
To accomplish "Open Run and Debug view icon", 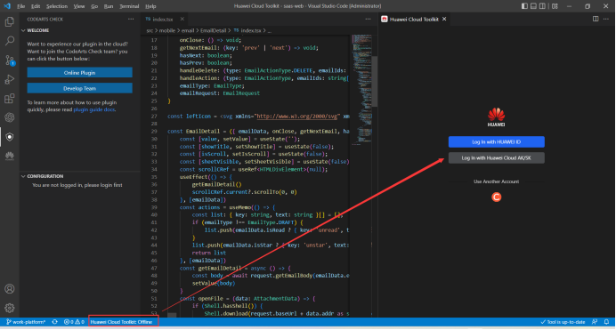I will [10, 79].
